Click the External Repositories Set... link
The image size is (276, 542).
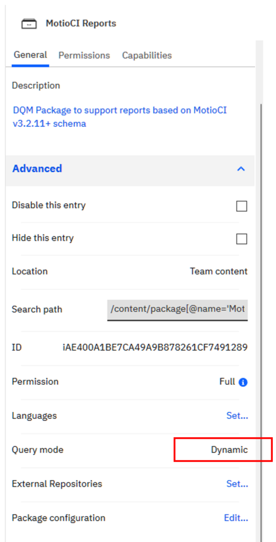pos(237,484)
